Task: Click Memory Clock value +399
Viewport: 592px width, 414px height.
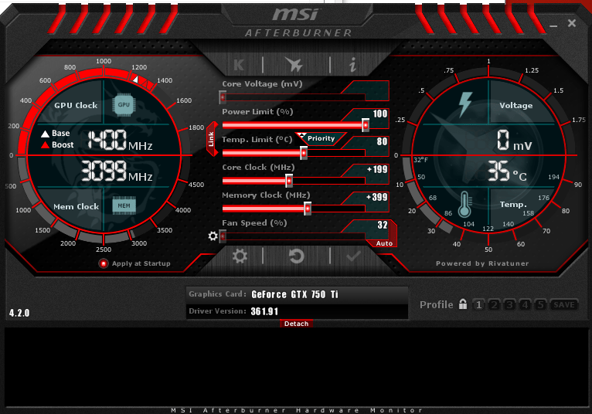Action: click(x=377, y=197)
